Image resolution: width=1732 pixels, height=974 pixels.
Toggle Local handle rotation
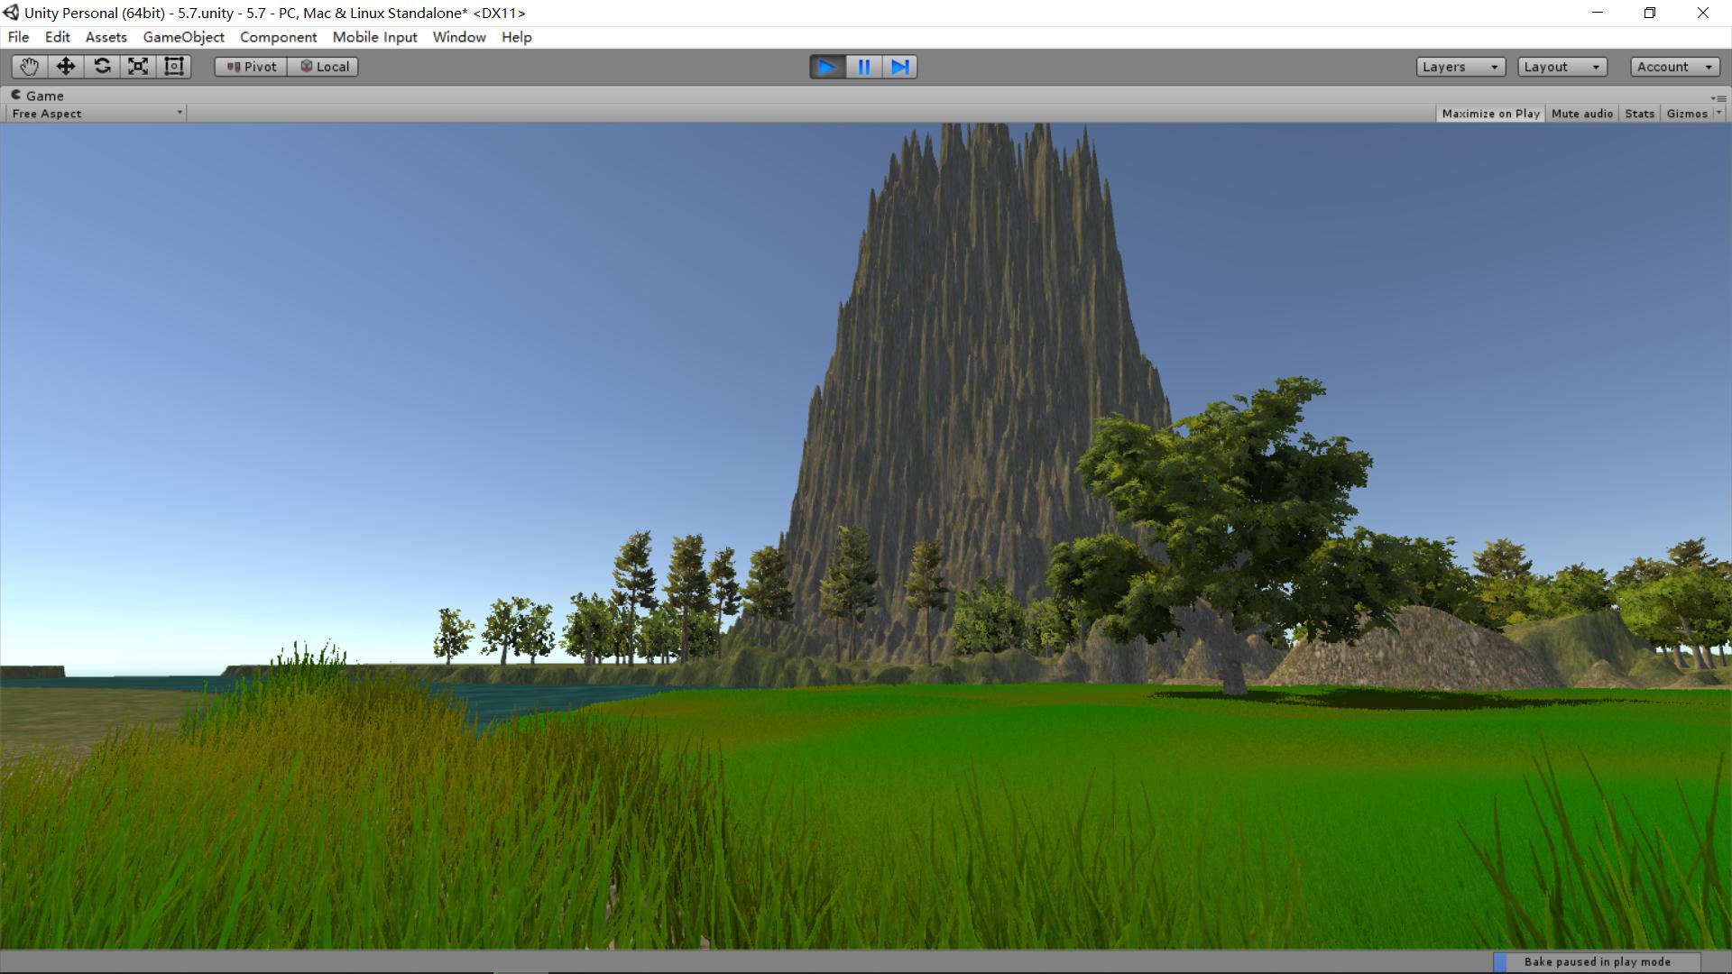coord(323,67)
